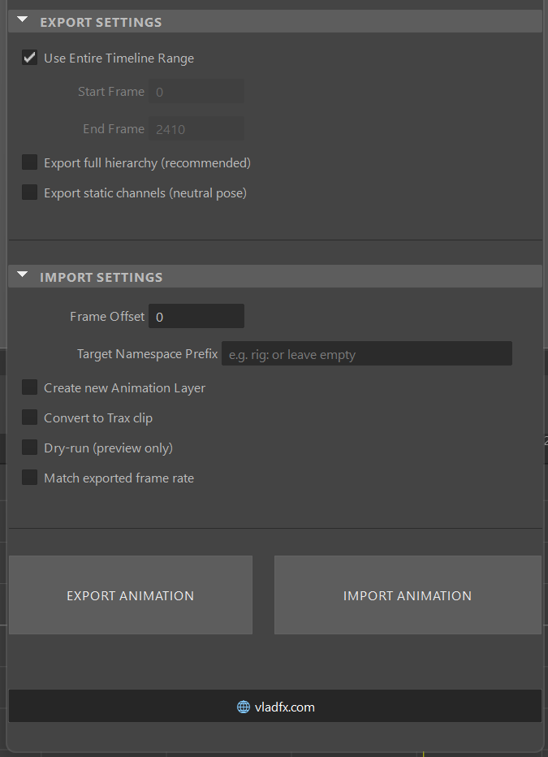Click the Frame Offset label
Viewport: 548px width, 757px height.
coord(107,316)
